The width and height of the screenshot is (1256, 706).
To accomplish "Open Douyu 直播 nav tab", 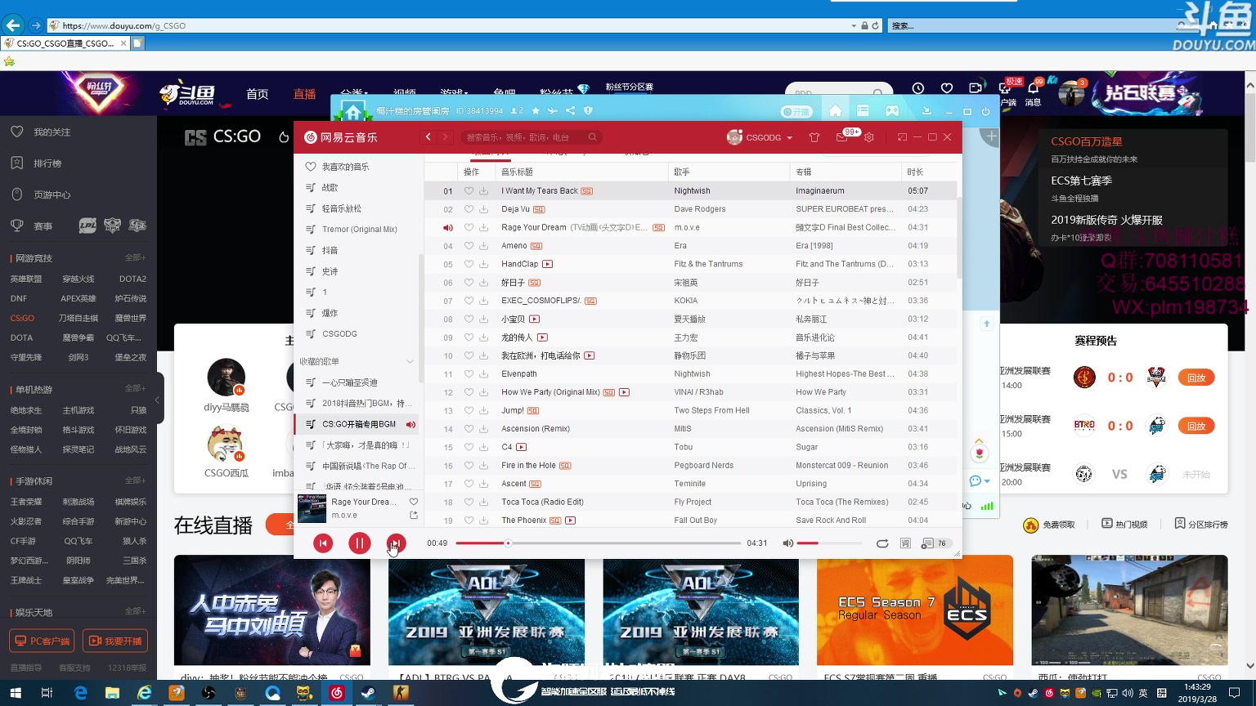I will click(305, 94).
